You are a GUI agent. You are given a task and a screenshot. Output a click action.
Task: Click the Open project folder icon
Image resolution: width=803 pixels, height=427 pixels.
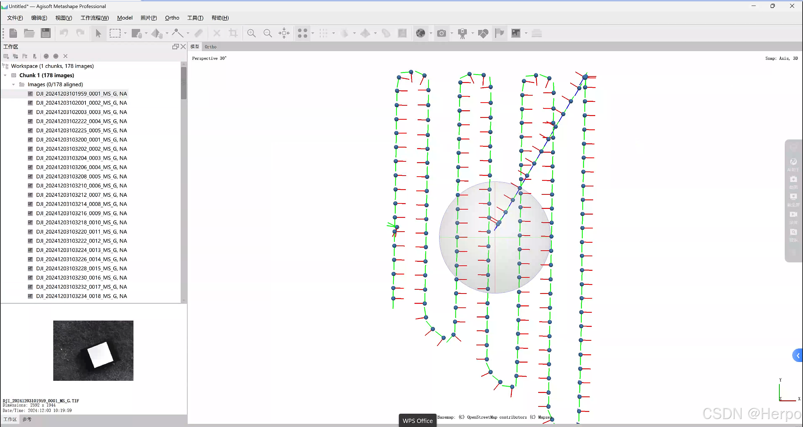point(29,33)
